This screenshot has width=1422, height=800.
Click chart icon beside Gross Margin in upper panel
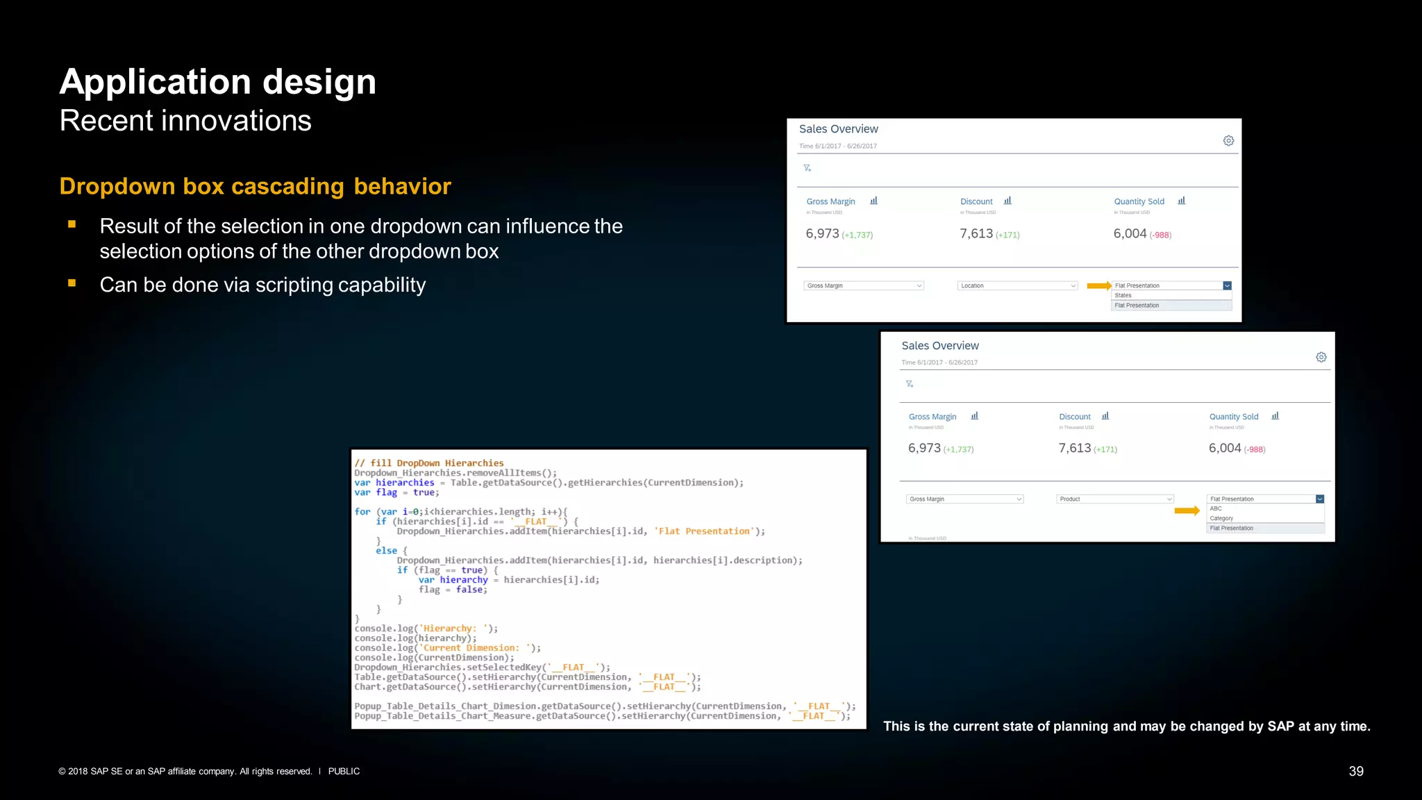[x=873, y=201]
